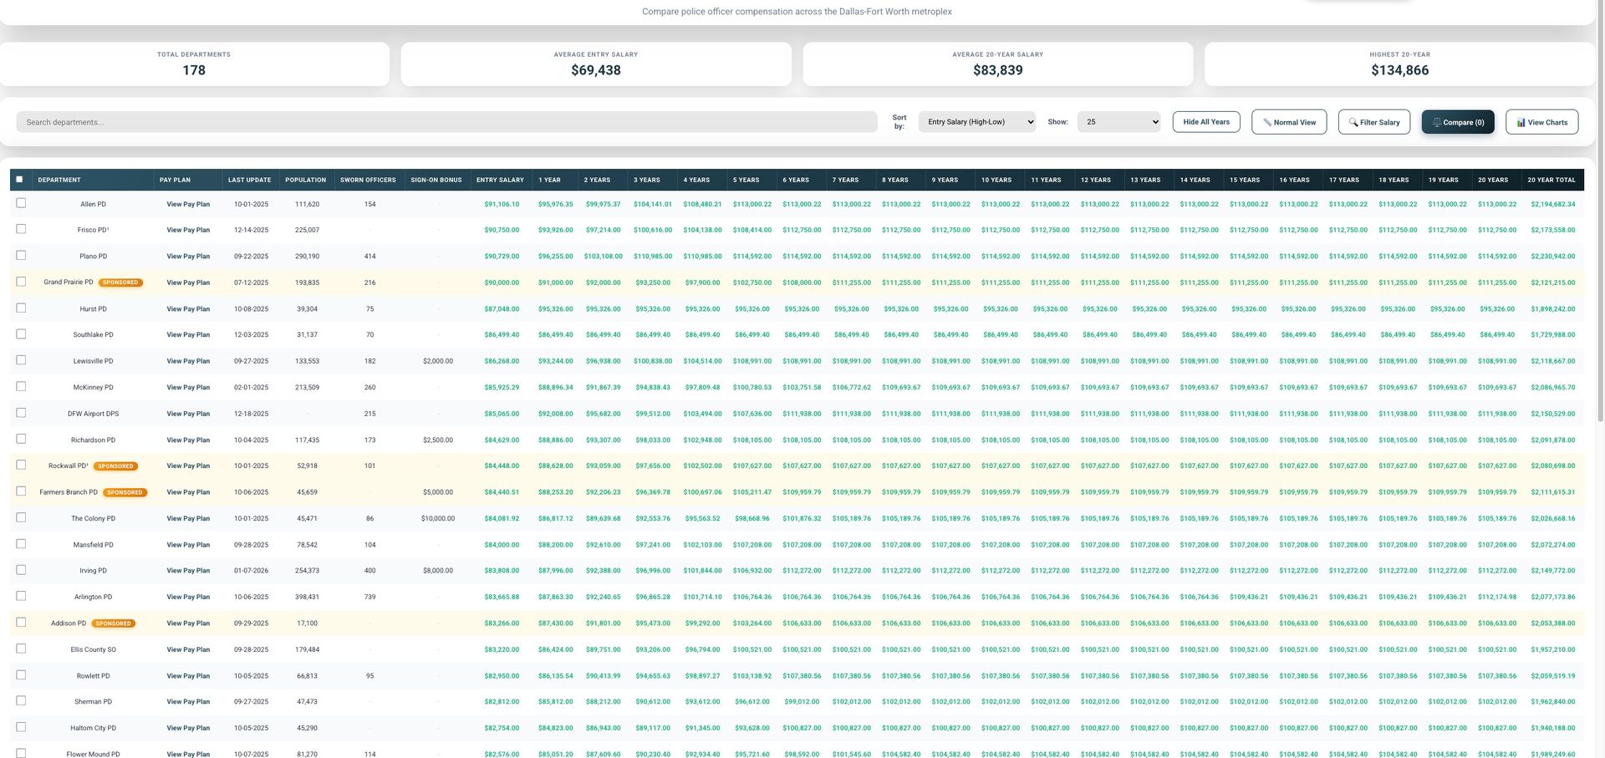The width and height of the screenshot is (1605, 758).
Task: Toggle the select-all checkbox in table header
Action: 20,180
